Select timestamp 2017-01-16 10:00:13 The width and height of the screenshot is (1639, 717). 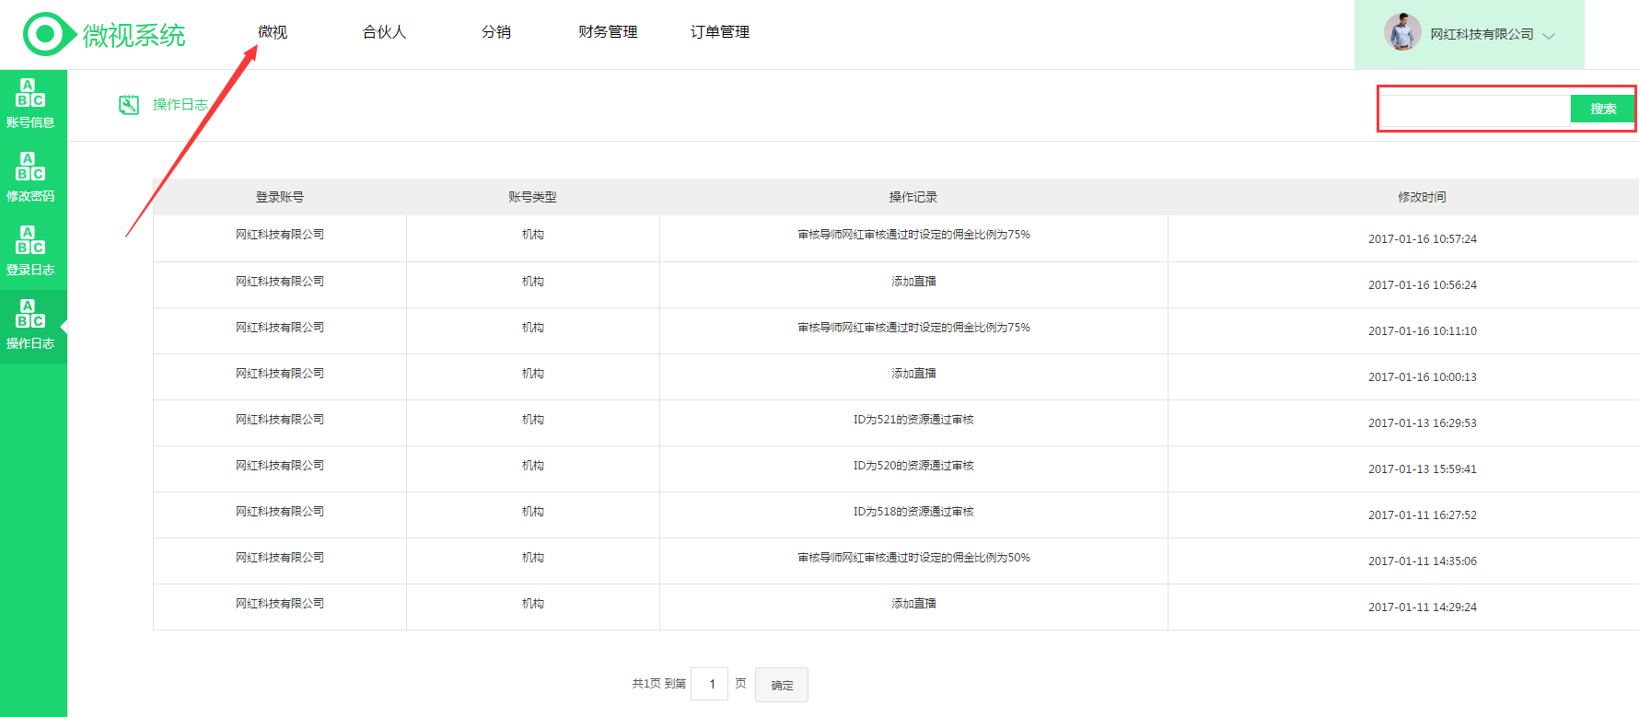(x=1422, y=376)
